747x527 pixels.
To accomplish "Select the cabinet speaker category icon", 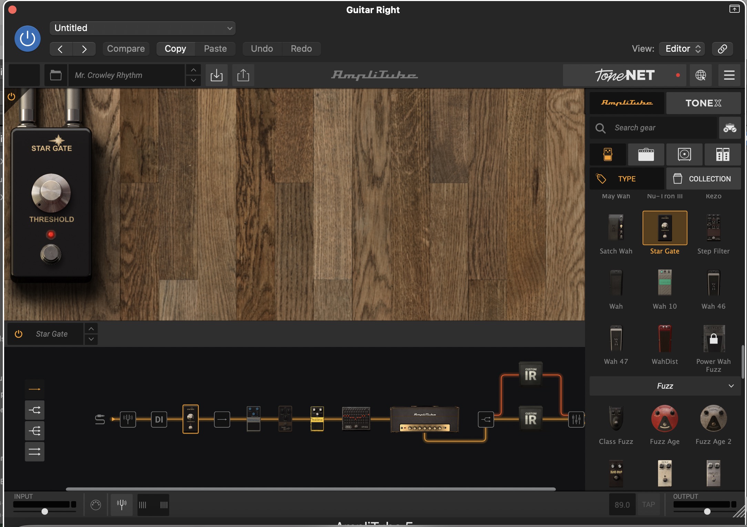I will pyautogui.click(x=684, y=155).
